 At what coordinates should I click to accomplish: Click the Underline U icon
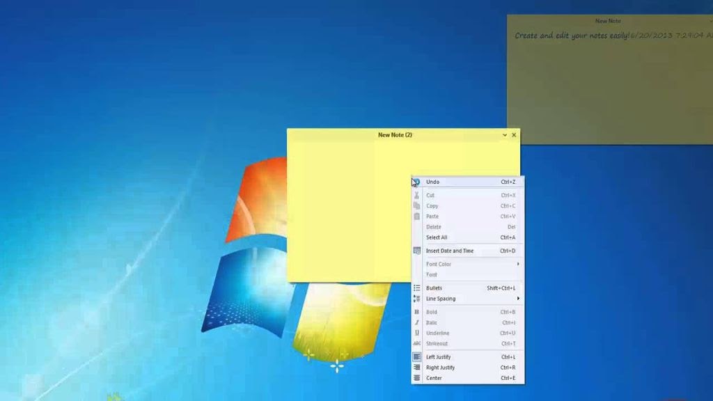click(416, 333)
